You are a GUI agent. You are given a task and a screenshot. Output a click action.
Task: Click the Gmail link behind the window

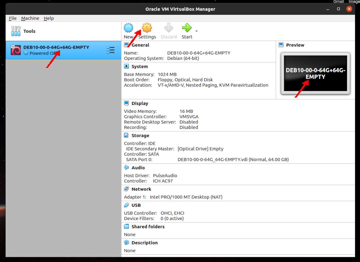[338, 2]
